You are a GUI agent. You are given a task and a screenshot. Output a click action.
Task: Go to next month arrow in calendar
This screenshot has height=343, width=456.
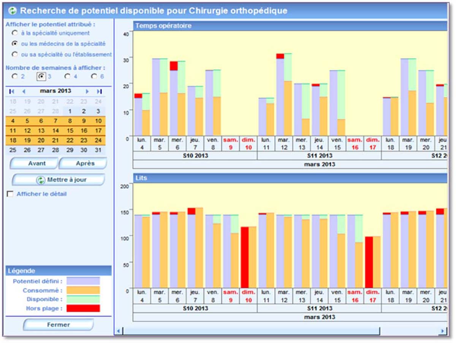[x=87, y=91]
